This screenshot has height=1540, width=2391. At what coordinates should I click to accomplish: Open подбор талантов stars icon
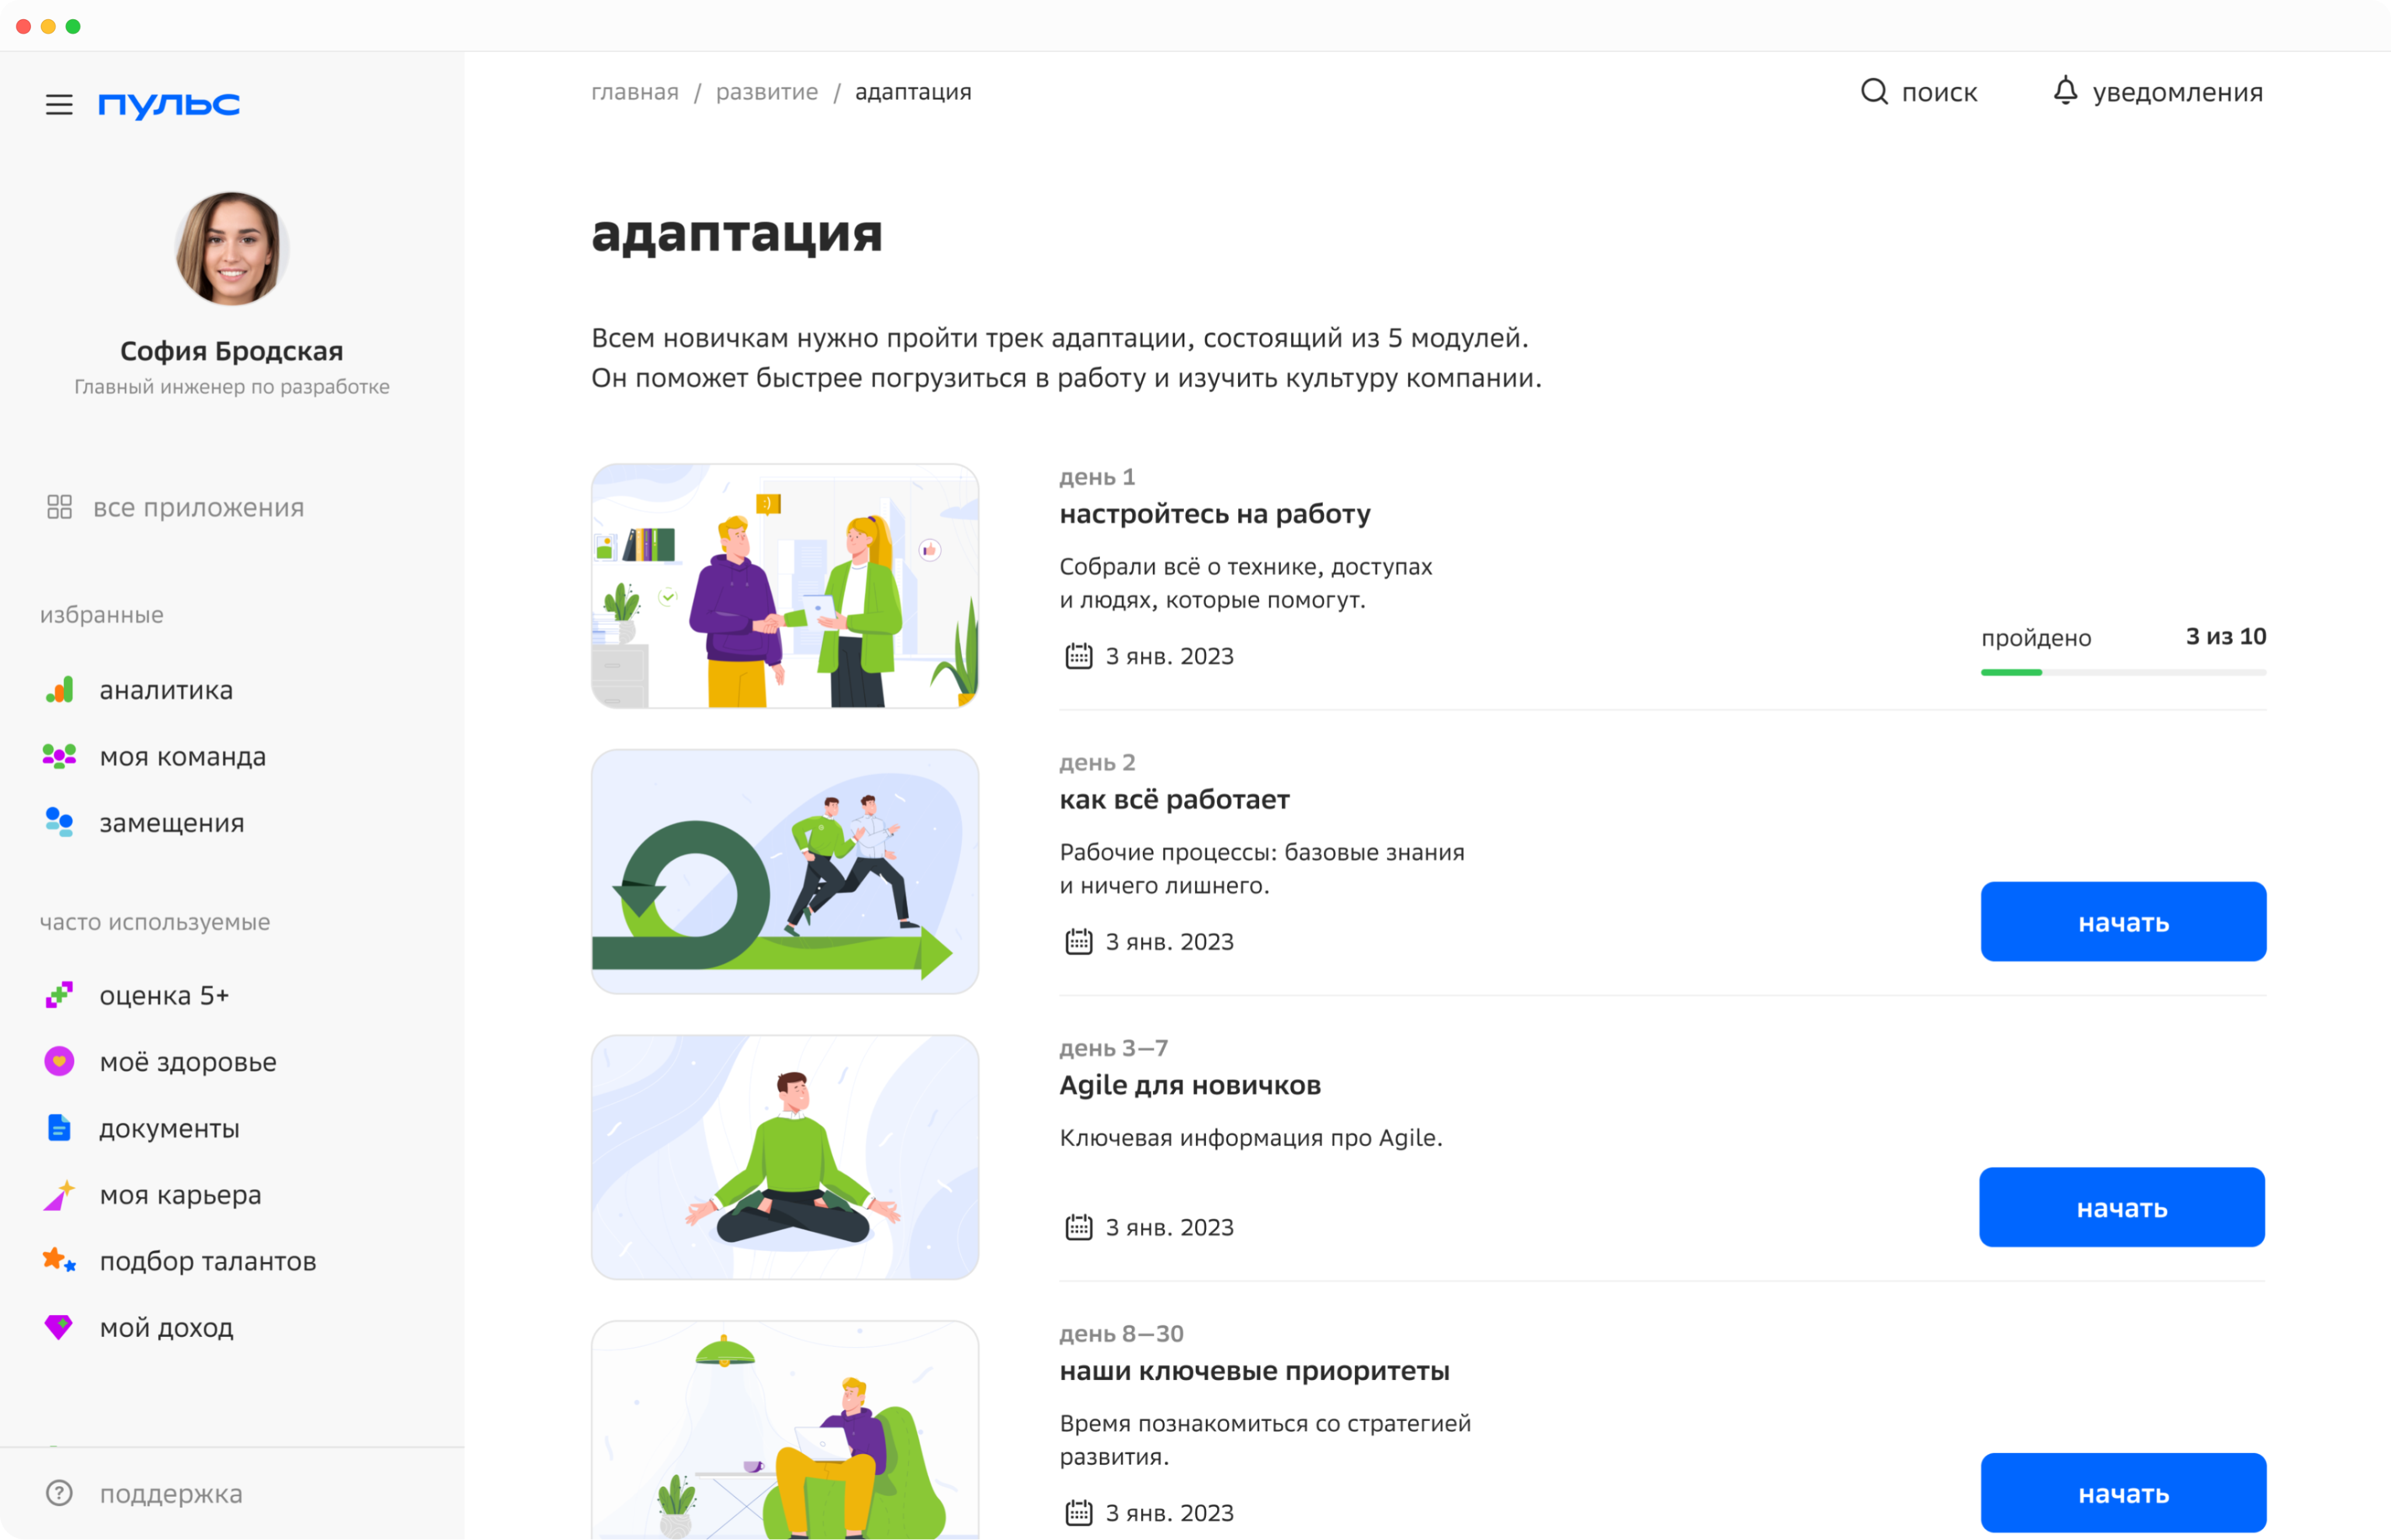[x=59, y=1261]
